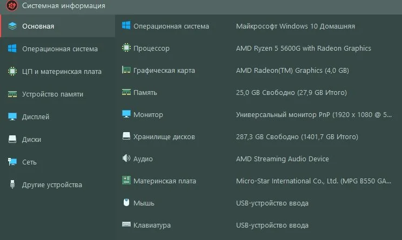Open the Устройство памяти section
The height and width of the screenshot is (240, 402).
(x=52, y=94)
